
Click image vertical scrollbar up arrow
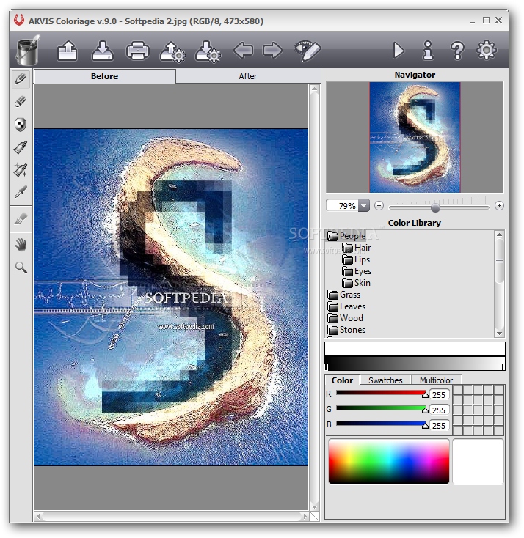pos(314,89)
